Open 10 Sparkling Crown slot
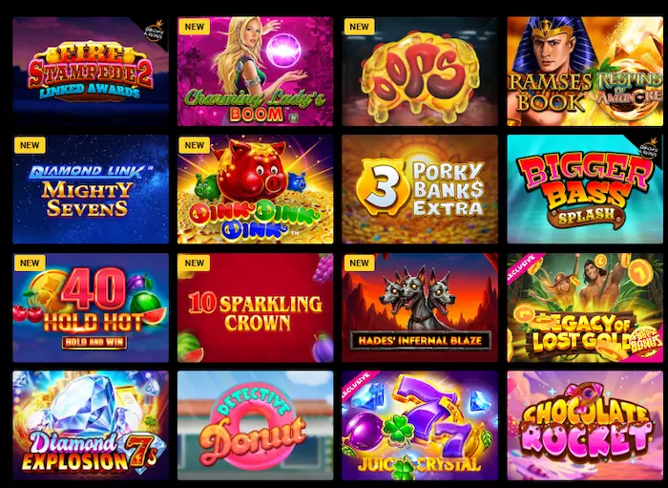 click(x=255, y=308)
